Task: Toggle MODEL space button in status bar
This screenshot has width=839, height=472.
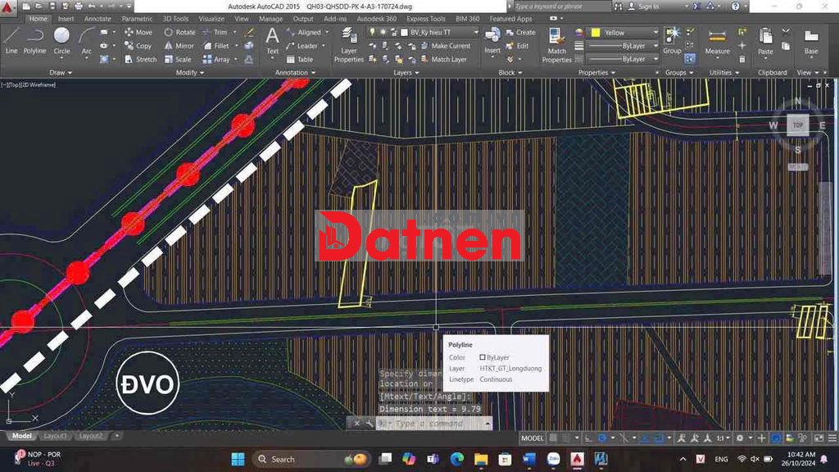Action: tap(533, 438)
